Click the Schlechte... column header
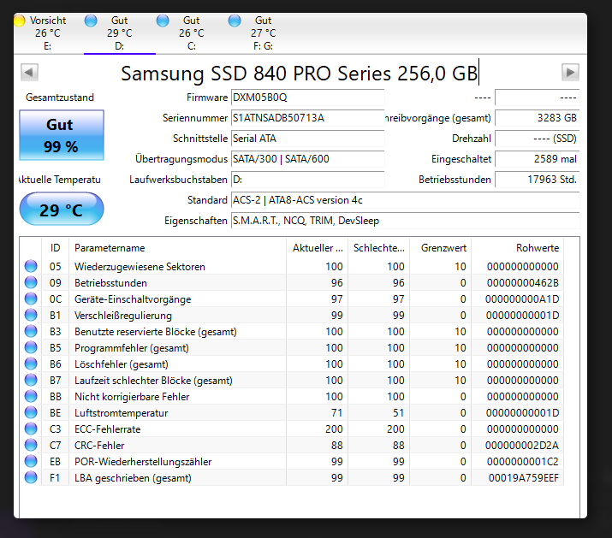Screen dimensions: 612x538 point(378,248)
